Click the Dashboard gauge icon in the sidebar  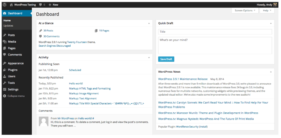tap(5, 13)
